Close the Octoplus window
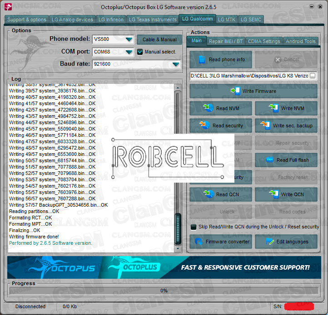 [320, 7]
